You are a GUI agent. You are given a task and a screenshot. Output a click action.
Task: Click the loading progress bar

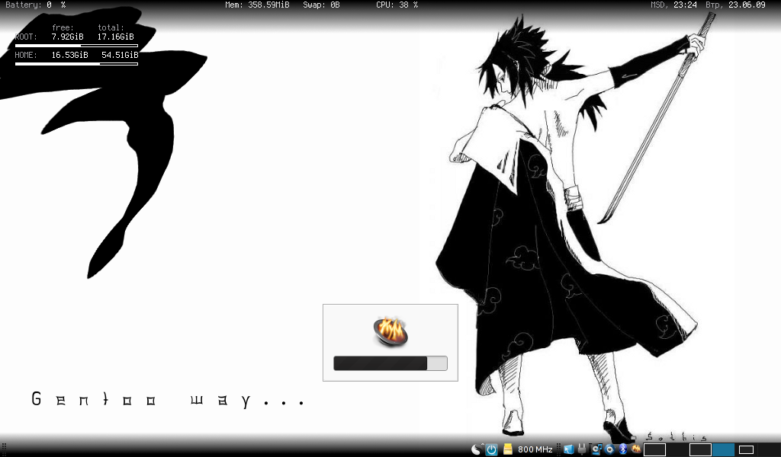pos(390,363)
